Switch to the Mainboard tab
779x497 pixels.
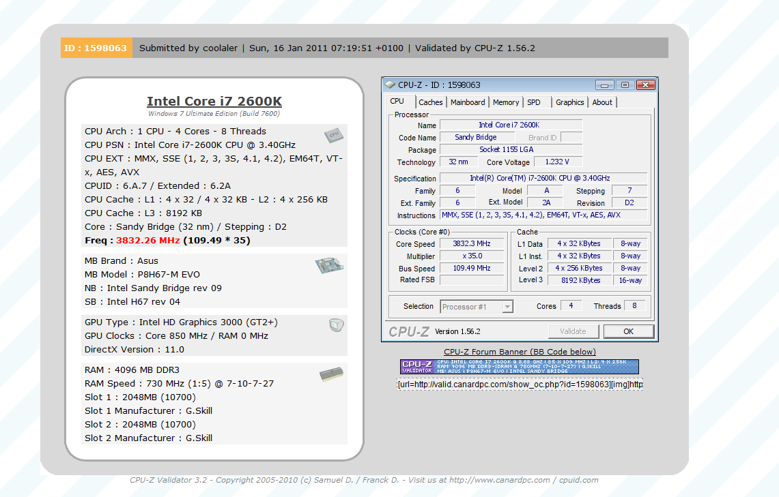pyautogui.click(x=468, y=102)
